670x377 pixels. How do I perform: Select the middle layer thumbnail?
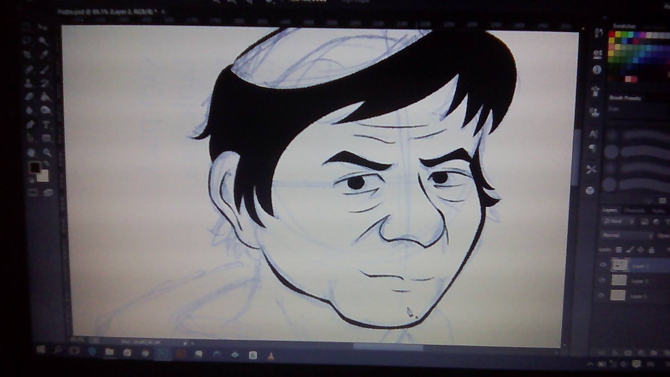click(619, 280)
